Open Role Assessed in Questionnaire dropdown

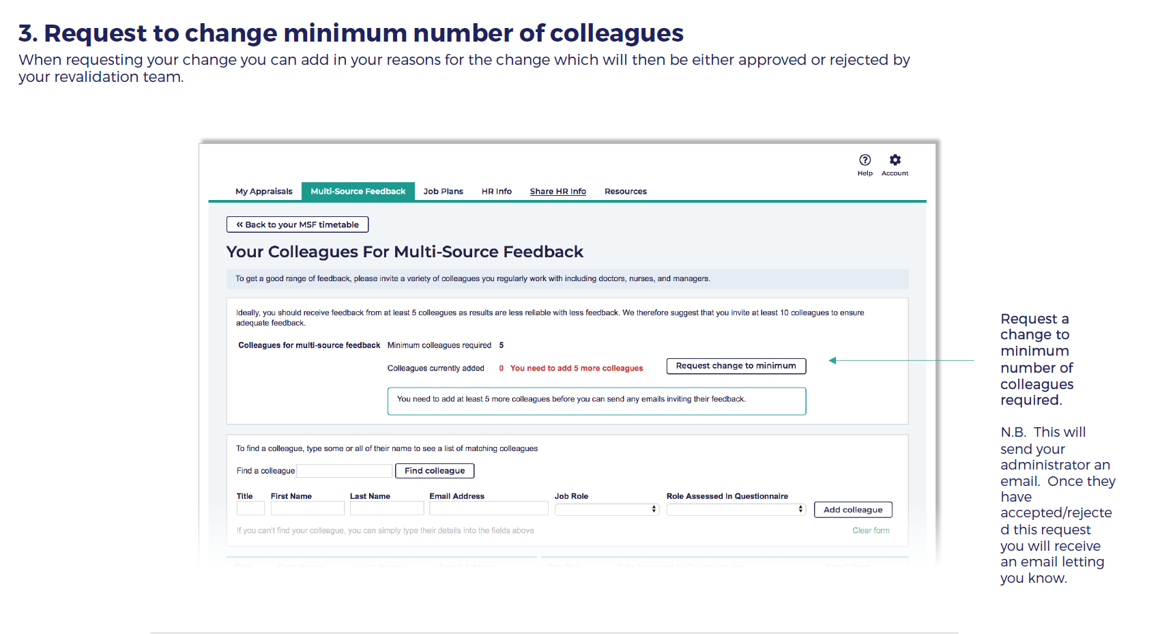click(736, 510)
